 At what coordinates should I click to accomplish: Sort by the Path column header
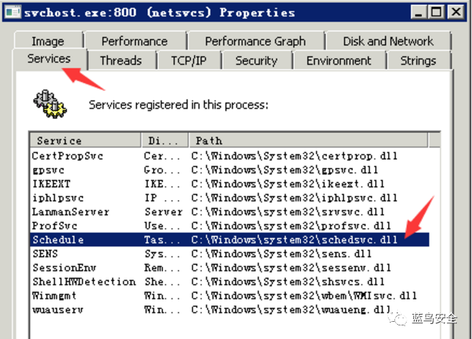point(308,140)
